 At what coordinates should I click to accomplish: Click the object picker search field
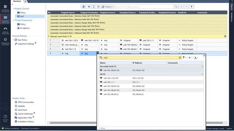point(140,57)
